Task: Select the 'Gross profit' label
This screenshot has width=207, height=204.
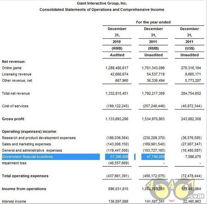Action: (13, 119)
